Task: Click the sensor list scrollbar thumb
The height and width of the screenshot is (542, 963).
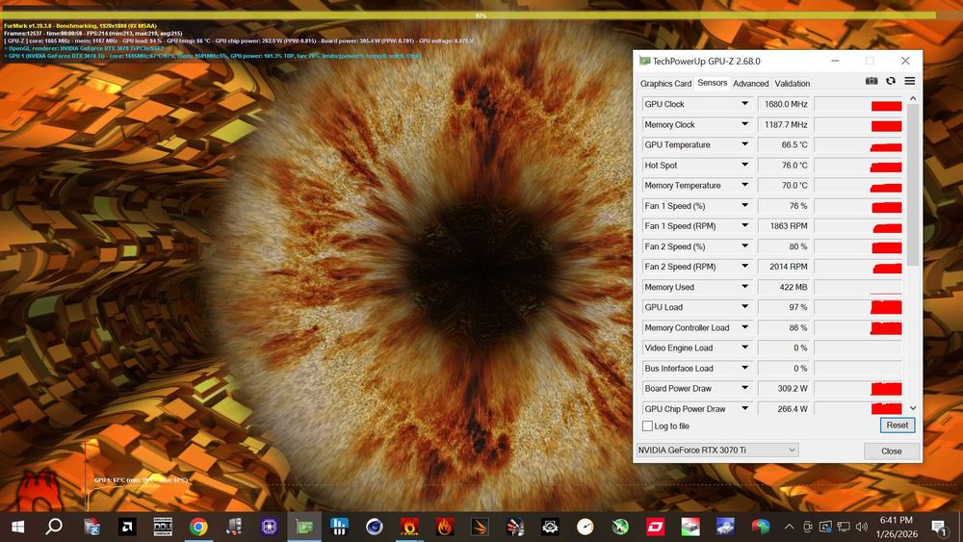Action: (x=913, y=184)
